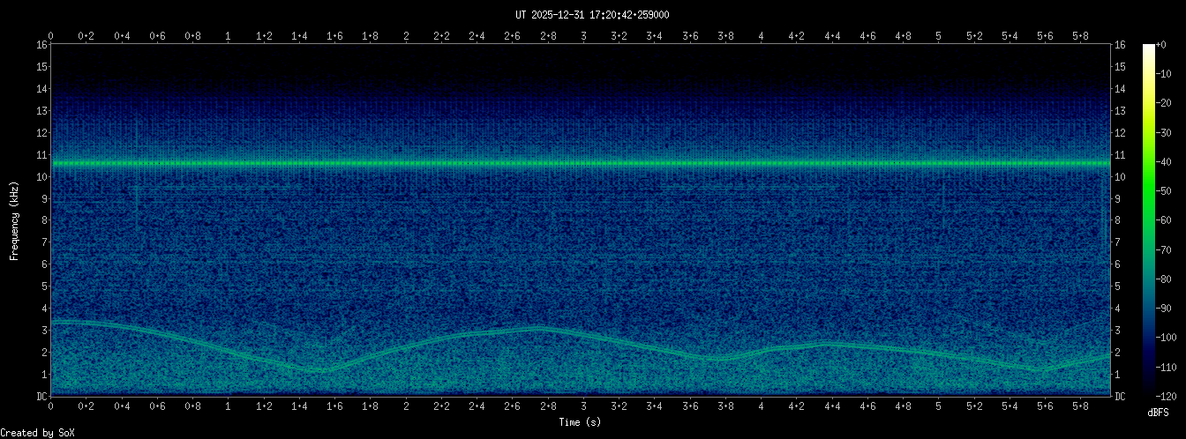
Task: Select the 3 second mark on bottom time axis
Action: pyautogui.click(x=583, y=406)
